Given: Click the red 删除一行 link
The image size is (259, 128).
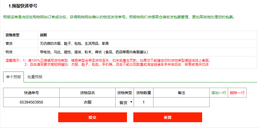Looking at the screenshot, I should tap(237, 93).
